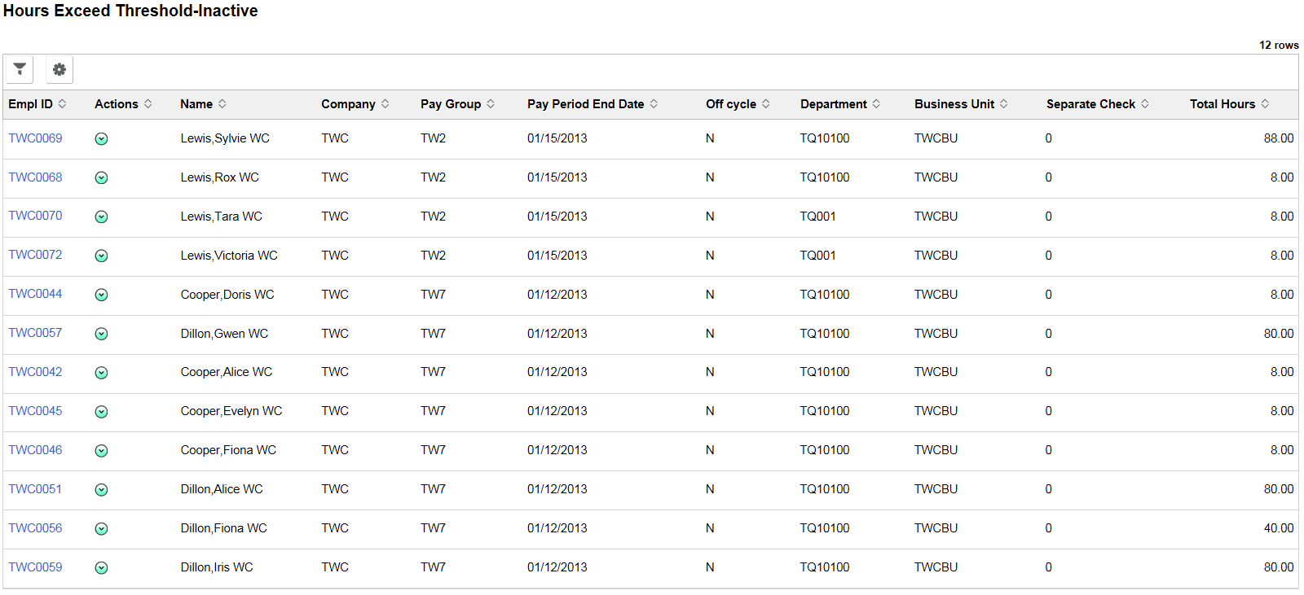The height and width of the screenshot is (595, 1304).
Task: Open employee TWC0057 link
Action: pos(35,333)
